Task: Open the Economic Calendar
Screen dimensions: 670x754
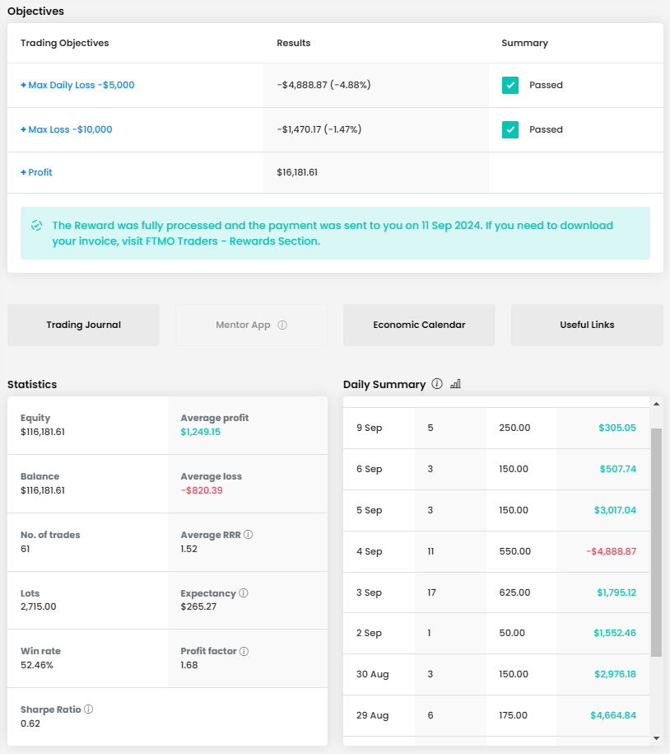Action: click(419, 325)
